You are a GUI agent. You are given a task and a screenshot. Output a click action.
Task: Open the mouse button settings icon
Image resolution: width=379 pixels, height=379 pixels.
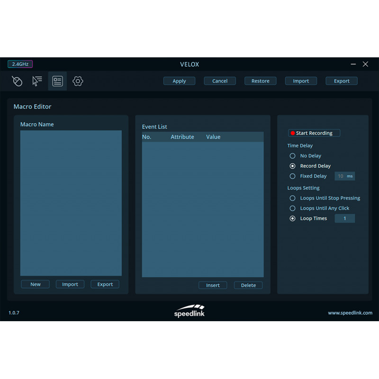17,81
